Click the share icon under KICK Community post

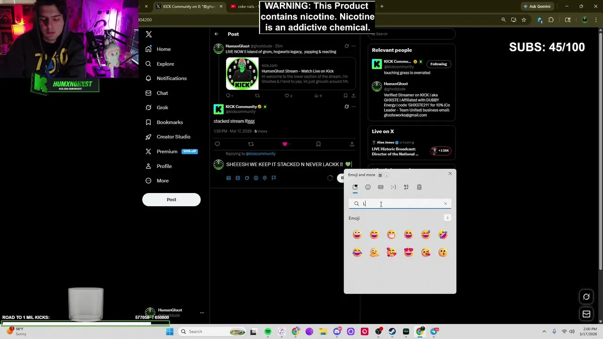point(352,144)
